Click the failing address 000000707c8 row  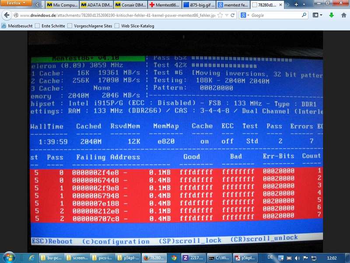point(176,218)
